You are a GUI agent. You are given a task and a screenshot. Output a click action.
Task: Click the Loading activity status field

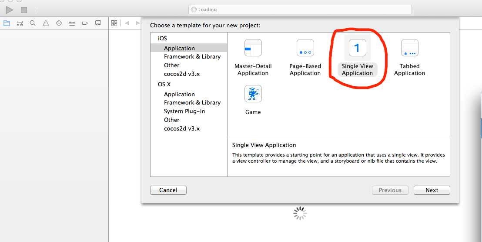(300, 10)
